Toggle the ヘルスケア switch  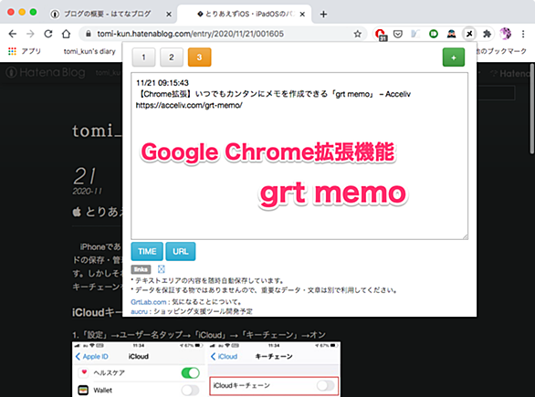pyautogui.click(x=191, y=372)
